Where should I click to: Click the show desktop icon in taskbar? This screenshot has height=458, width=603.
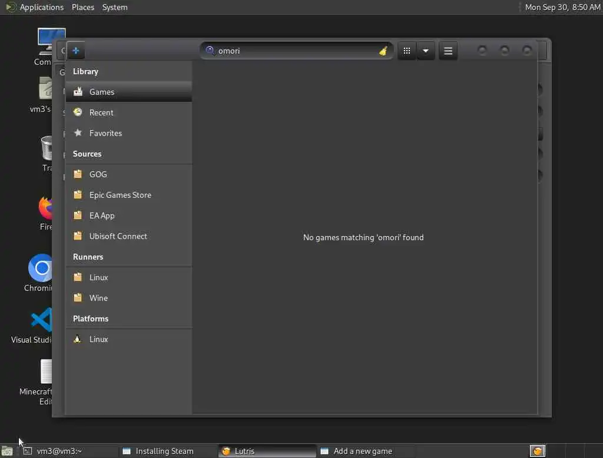point(7,451)
